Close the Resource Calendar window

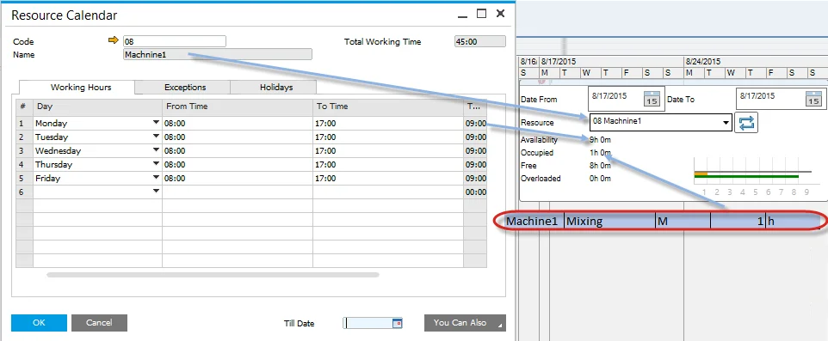coord(500,15)
